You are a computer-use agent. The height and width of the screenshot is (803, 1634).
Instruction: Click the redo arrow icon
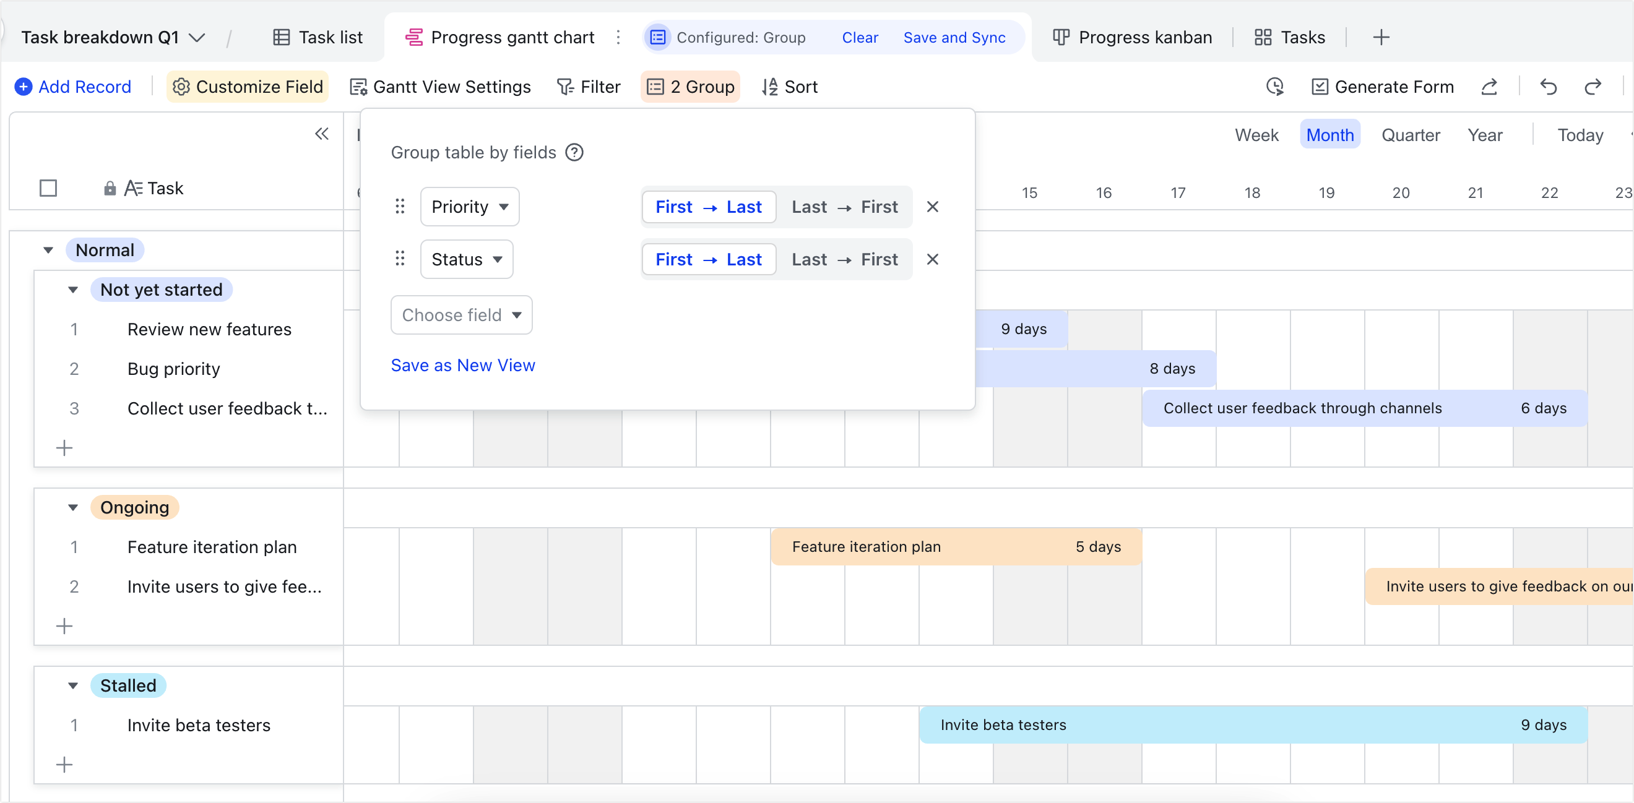1593,87
